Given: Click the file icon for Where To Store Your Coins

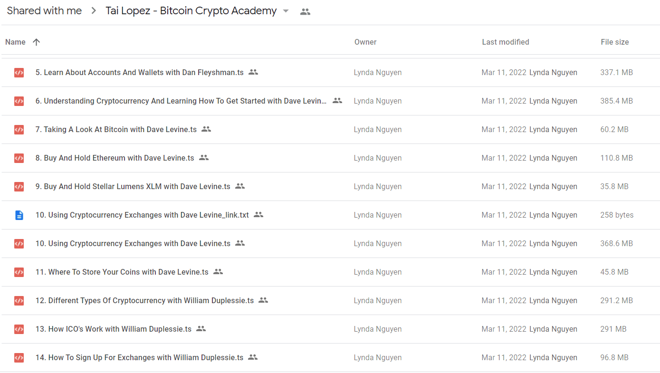Looking at the screenshot, I should (x=19, y=272).
